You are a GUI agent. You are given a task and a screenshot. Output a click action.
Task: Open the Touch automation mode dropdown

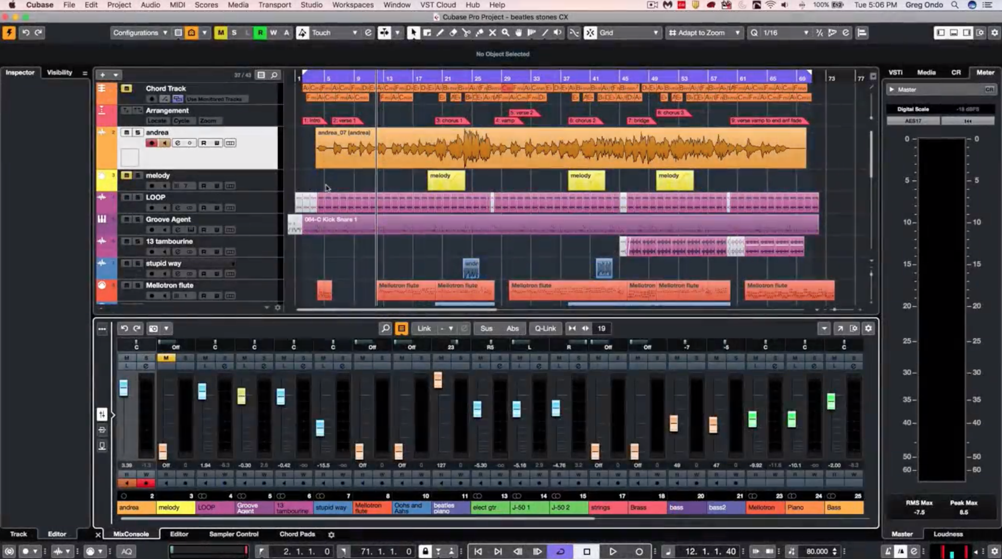coord(334,33)
